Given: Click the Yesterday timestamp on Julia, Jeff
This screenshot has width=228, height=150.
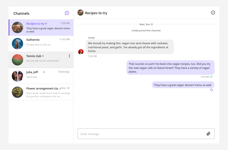Looking at the screenshot, I should (x=64, y=72).
